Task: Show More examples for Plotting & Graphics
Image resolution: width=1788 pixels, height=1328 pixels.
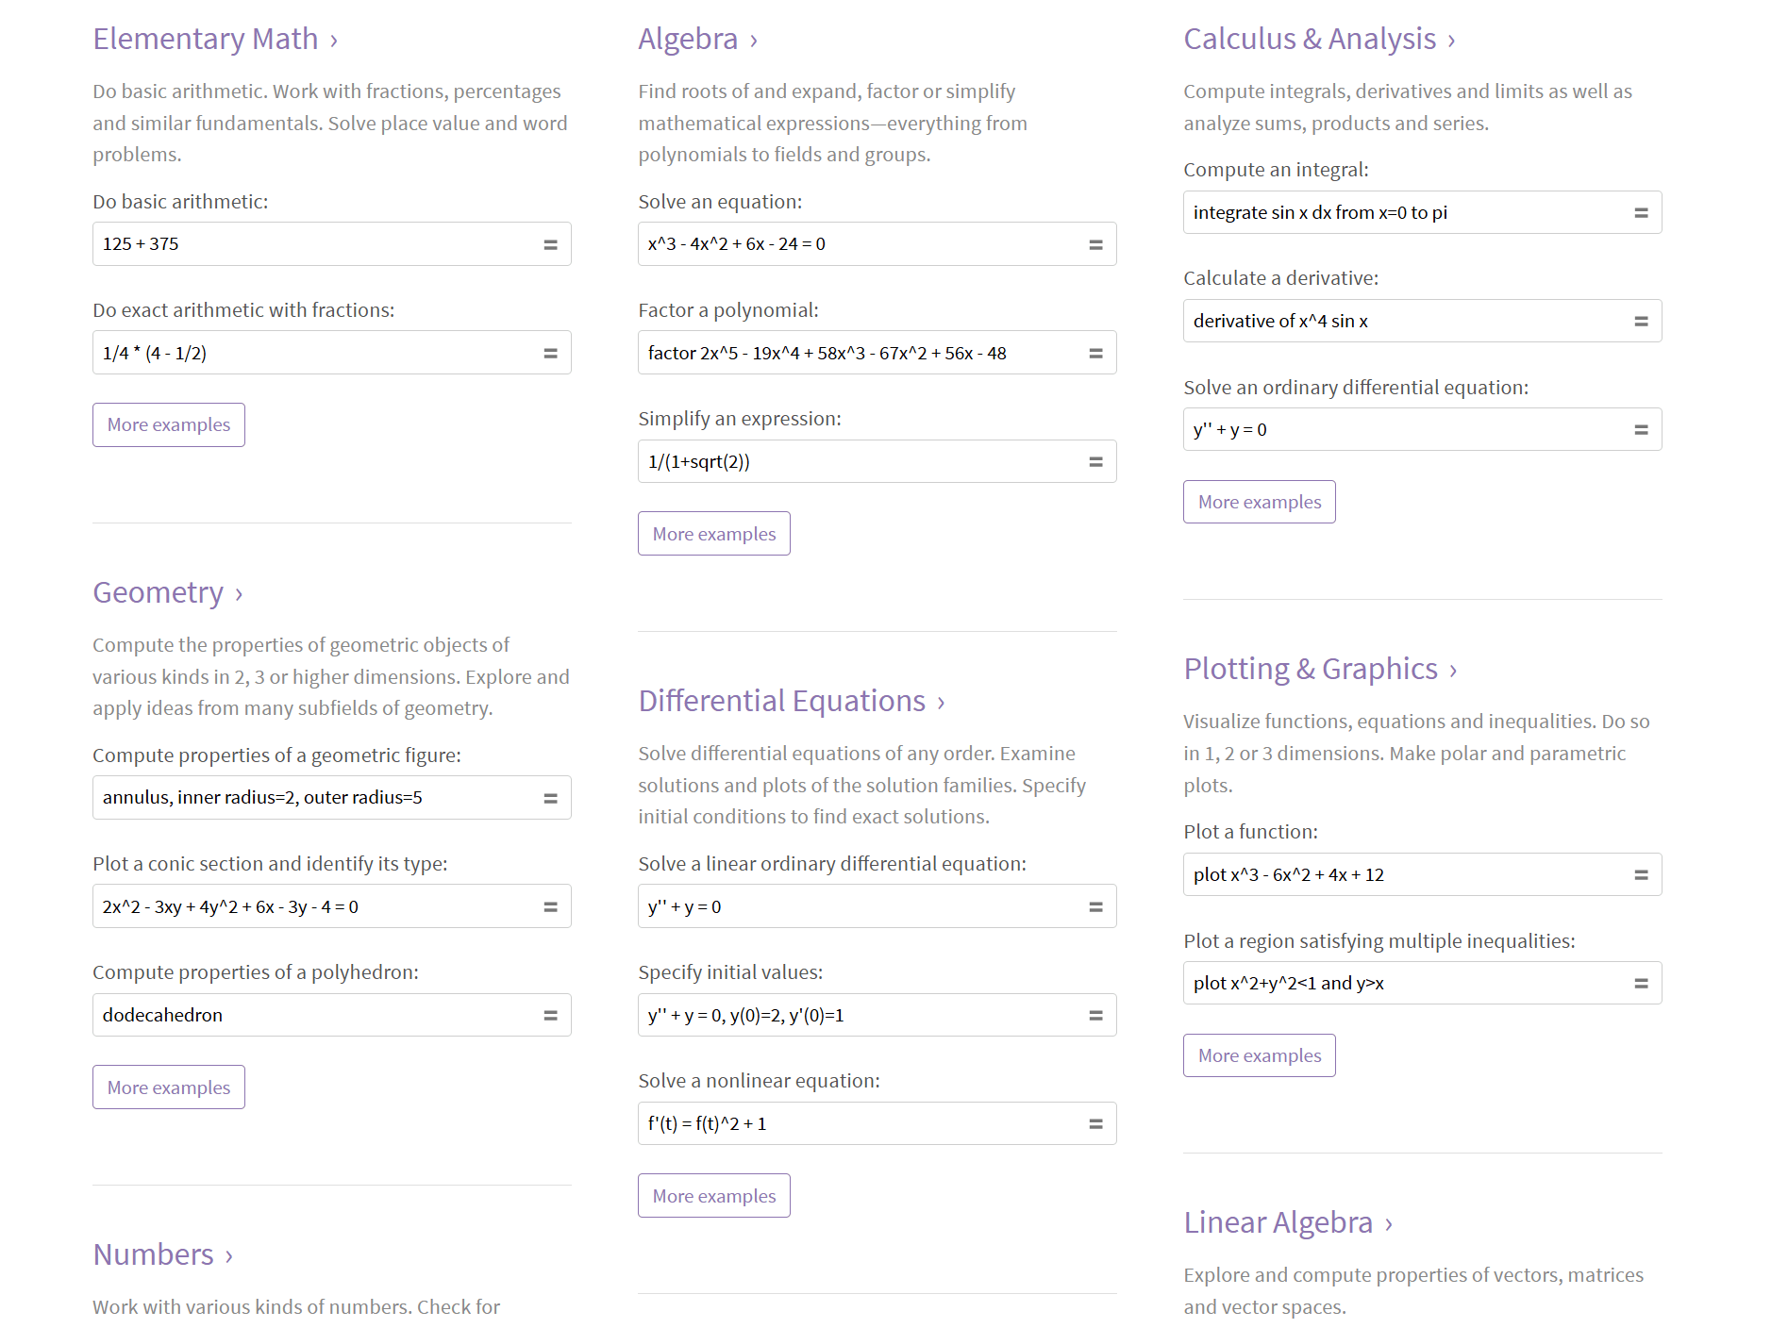Action: [x=1259, y=1054]
